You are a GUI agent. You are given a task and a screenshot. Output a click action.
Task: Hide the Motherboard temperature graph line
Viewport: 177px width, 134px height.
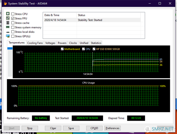coord(62,49)
